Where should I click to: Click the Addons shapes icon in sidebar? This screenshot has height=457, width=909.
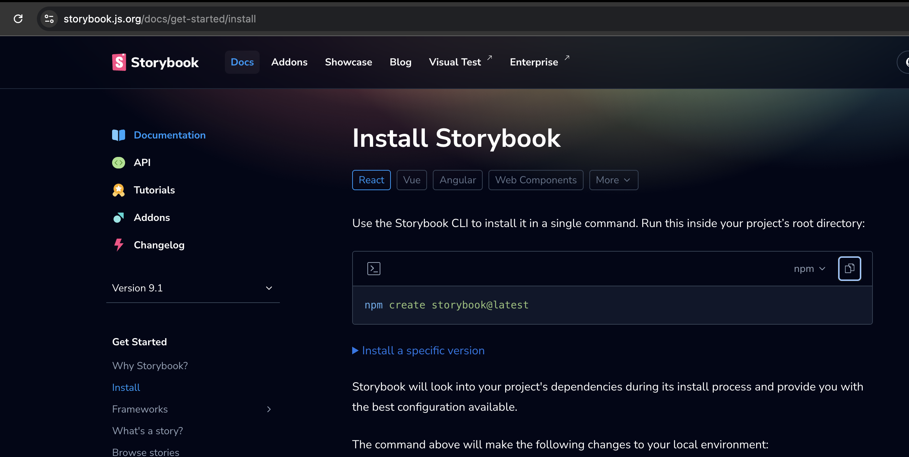pos(119,218)
